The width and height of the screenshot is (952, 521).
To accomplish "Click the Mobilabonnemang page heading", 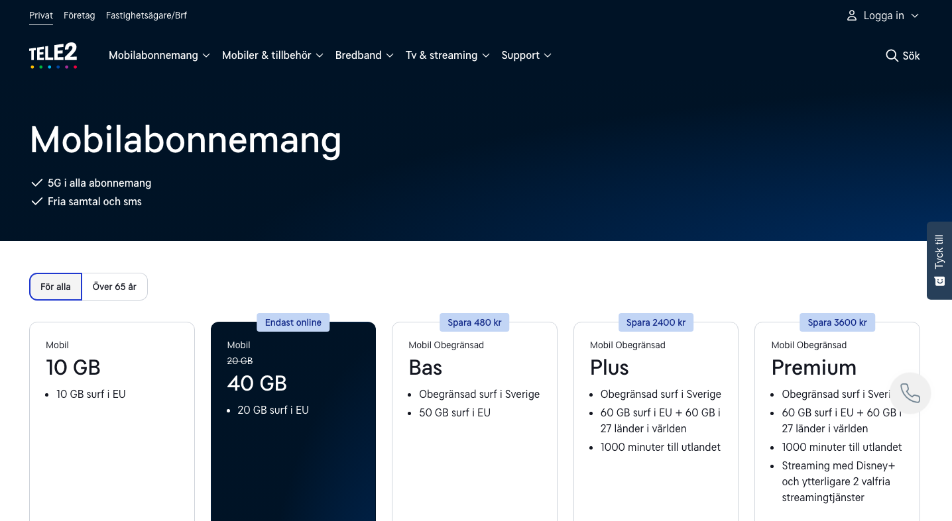I will pos(186,140).
